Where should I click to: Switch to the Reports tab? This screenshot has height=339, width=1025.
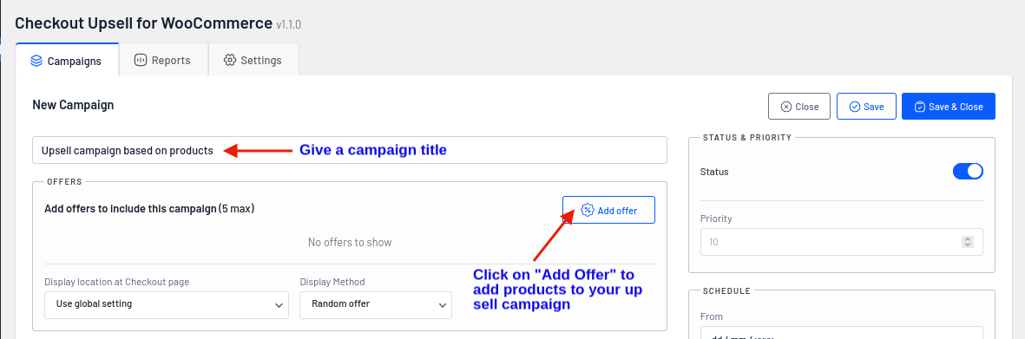[163, 60]
